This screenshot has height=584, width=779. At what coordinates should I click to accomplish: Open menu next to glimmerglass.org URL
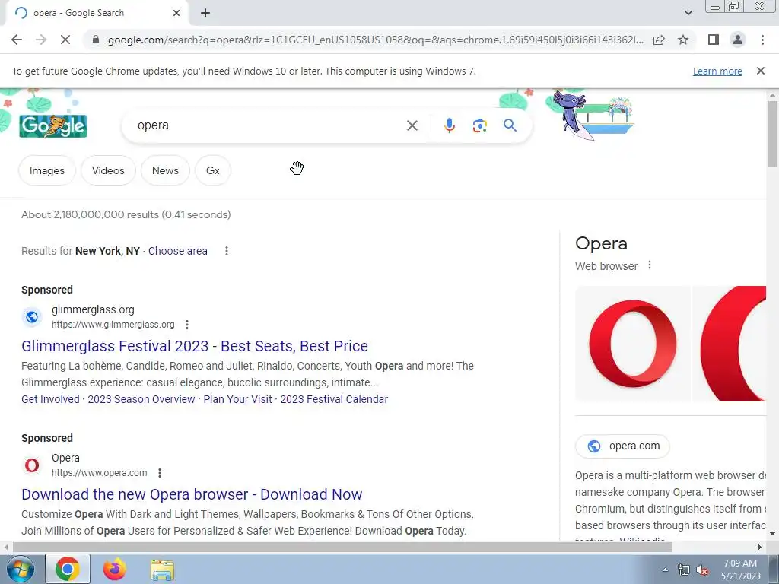coord(187,324)
